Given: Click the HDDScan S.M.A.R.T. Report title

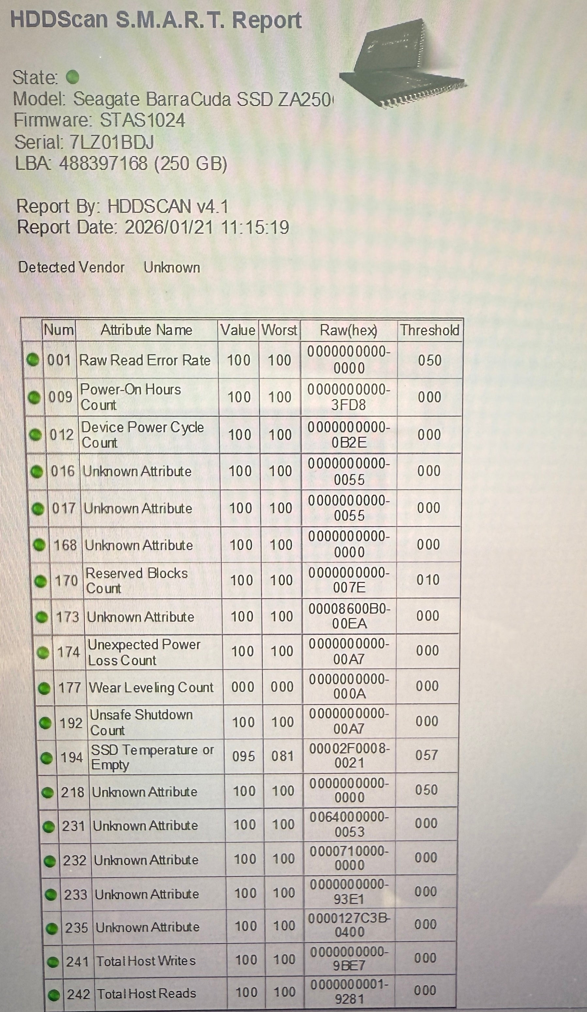Looking at the screenshot, I should [156, 20].
